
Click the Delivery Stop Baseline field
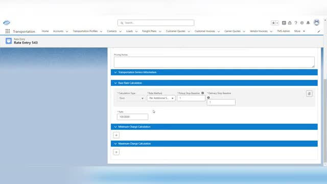pyautogui.click(x=221, y=102)
